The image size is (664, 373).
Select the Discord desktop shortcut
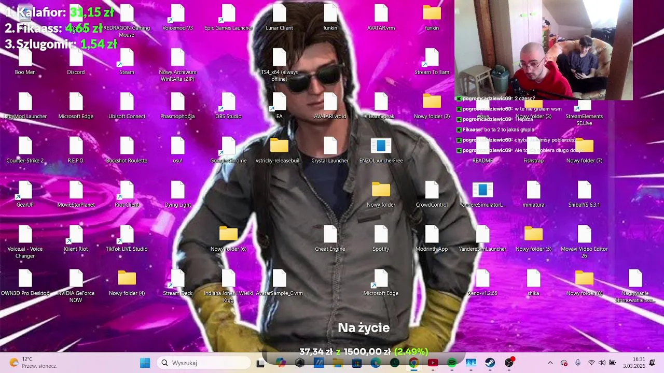coord(76,62)
